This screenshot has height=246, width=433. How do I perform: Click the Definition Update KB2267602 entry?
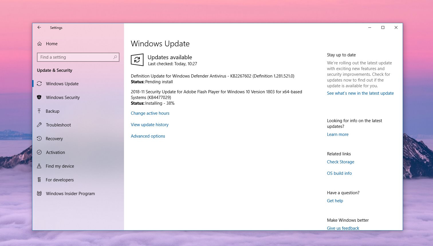click(212, 76)
